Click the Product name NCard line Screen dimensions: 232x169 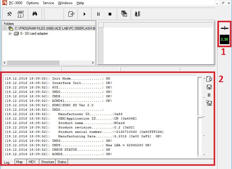tap(65, 123)
